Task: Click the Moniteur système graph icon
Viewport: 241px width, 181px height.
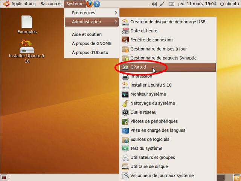Action: click(x=125, y=94)
